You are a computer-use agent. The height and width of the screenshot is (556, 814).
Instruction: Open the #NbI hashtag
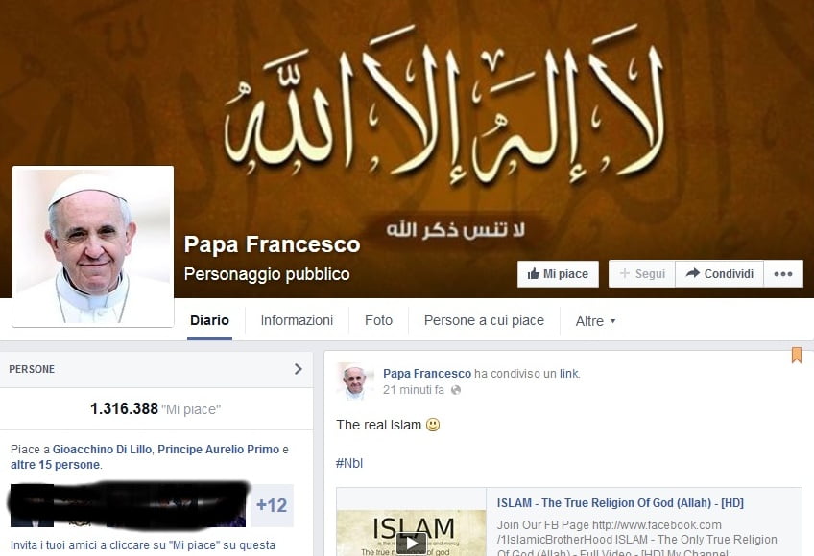(x=349, y=463)
